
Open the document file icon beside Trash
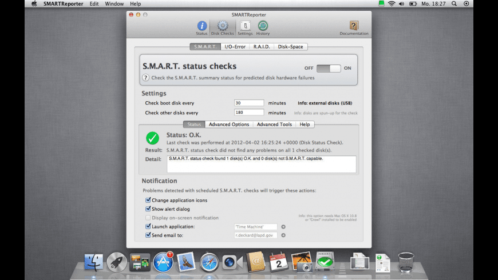[x=383, y=262]
